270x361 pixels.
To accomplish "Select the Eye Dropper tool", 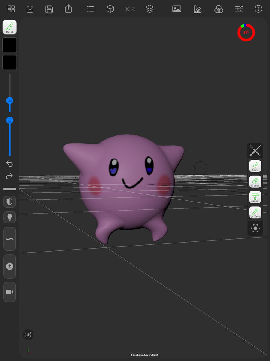I will pos(255,212).
